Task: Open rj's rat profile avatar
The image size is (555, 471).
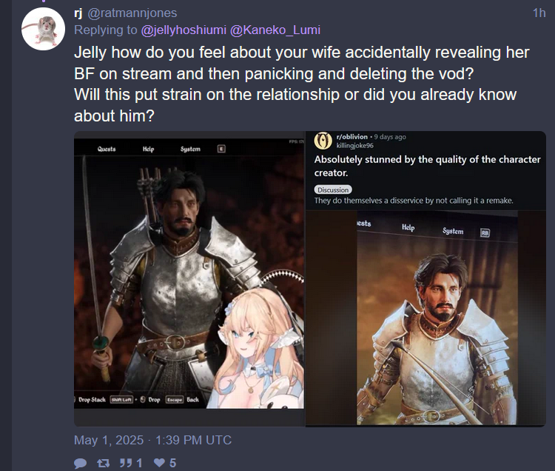Action: (x=43, y=29)
